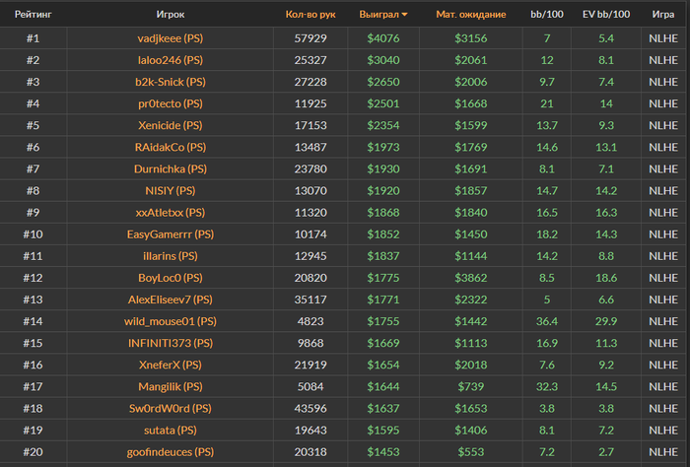This screenshot has width=690, height=467.
Task: Open EasyGamerrr (PS) profile link
Action: [171, 233]
